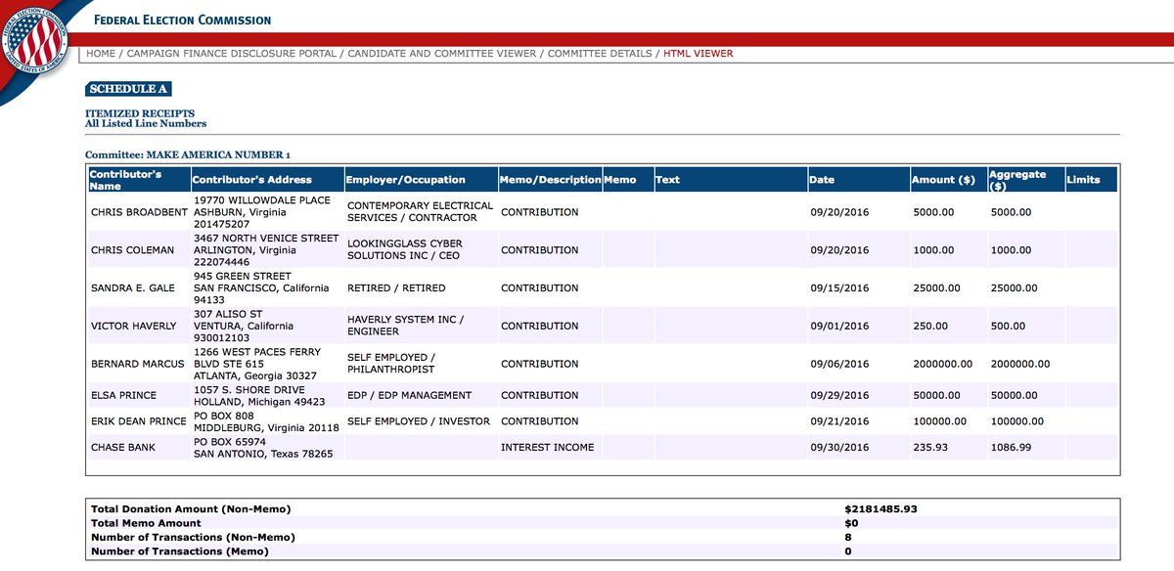Click the Aggregate ($) column header
The width and height of the screenshot is (1174, 571).
(x=1025, y=179)
